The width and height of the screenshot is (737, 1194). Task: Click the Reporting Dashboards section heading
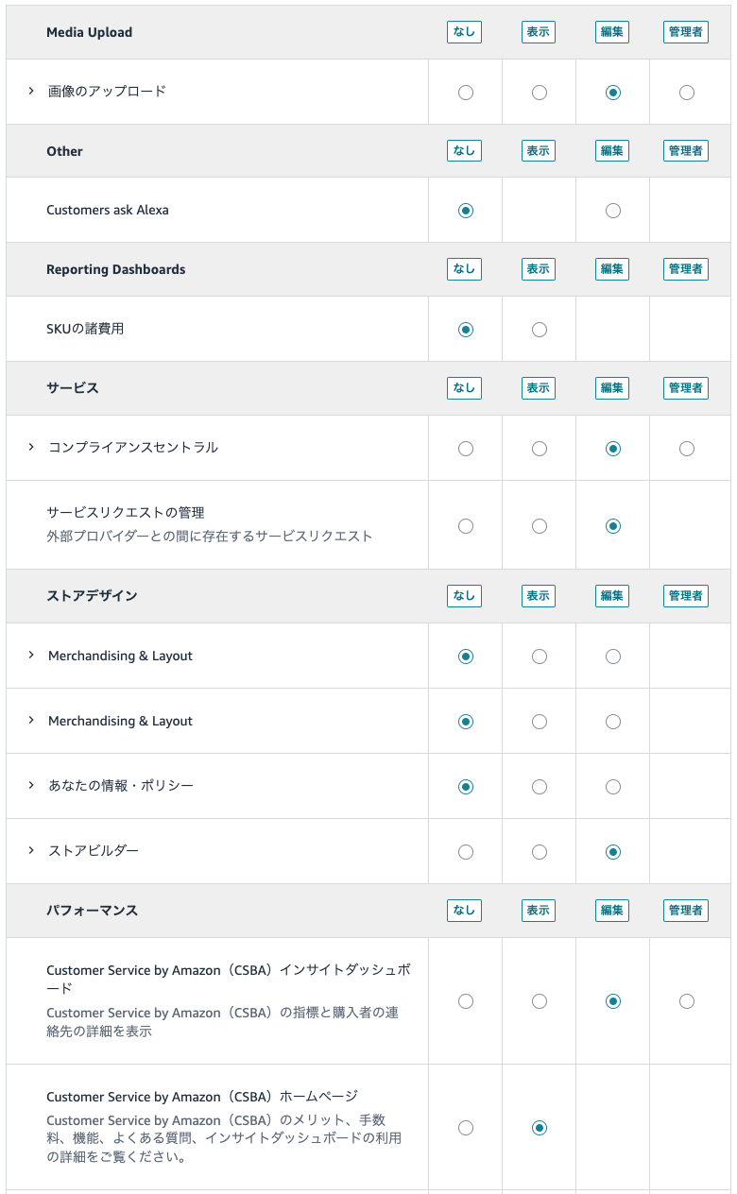pos(115,269)
